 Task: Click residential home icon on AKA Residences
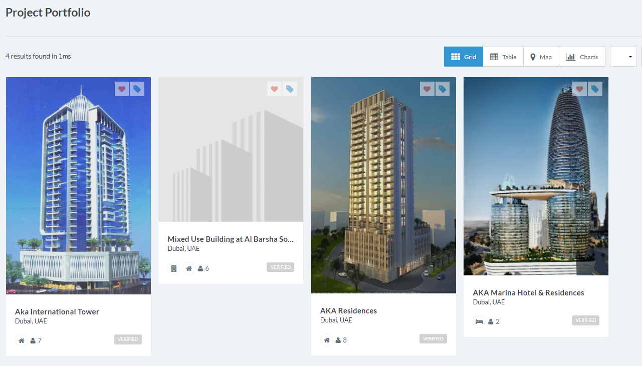[x=327, y=340]
